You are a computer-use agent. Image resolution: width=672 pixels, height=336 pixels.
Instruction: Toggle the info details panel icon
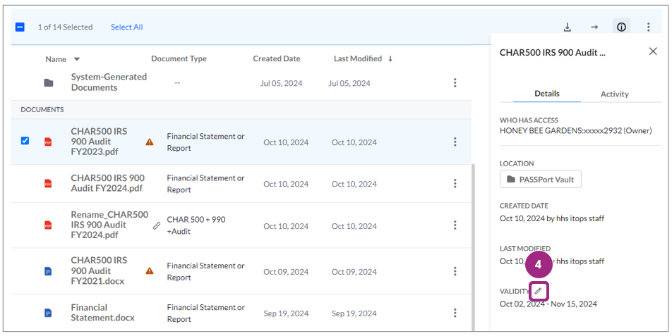tap(621, 27)
